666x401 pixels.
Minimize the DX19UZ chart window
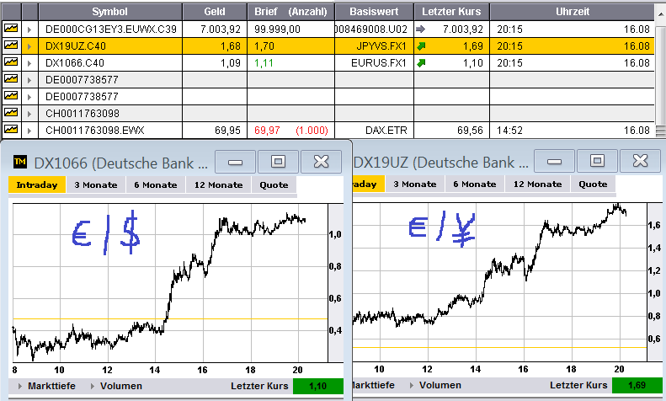coord(554,161)
